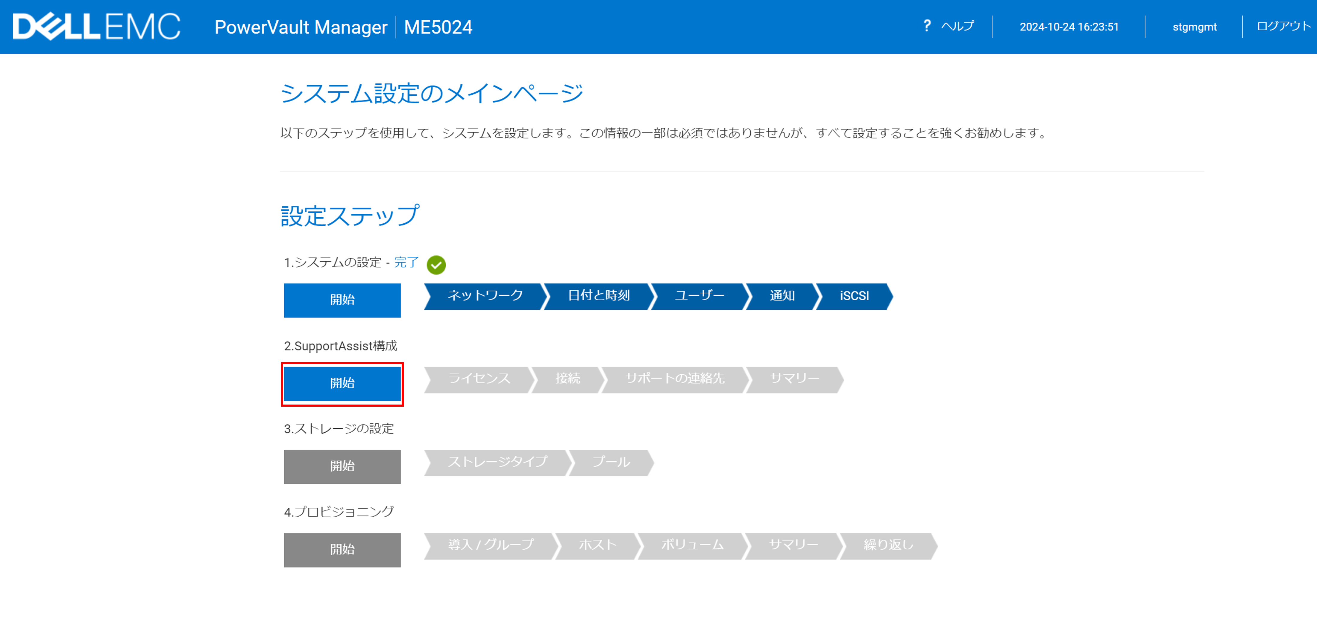This screenshot has width=1317, height=627.
Task: Select the ライセンス step
Action: [x=479, y=379]
